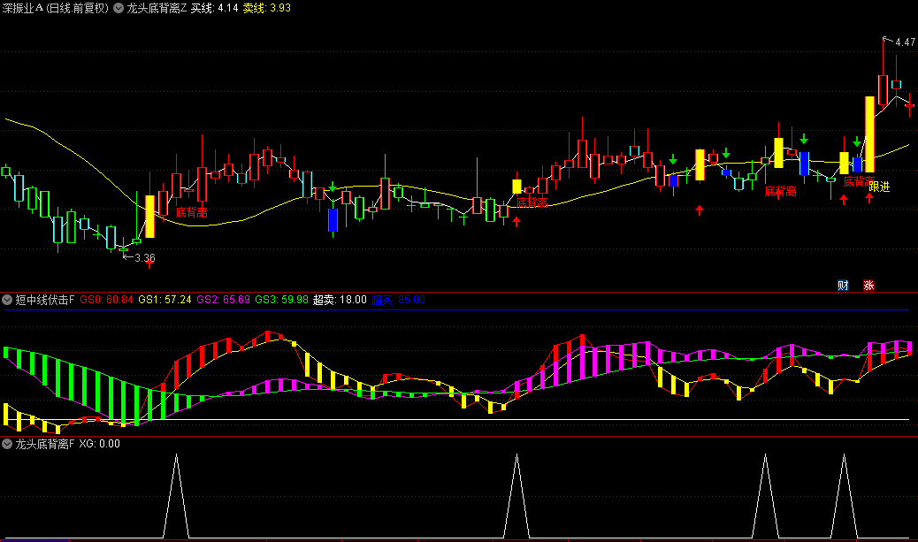Click the 4.47 high price marker
918x542 pixels.
tap(904, 42)
